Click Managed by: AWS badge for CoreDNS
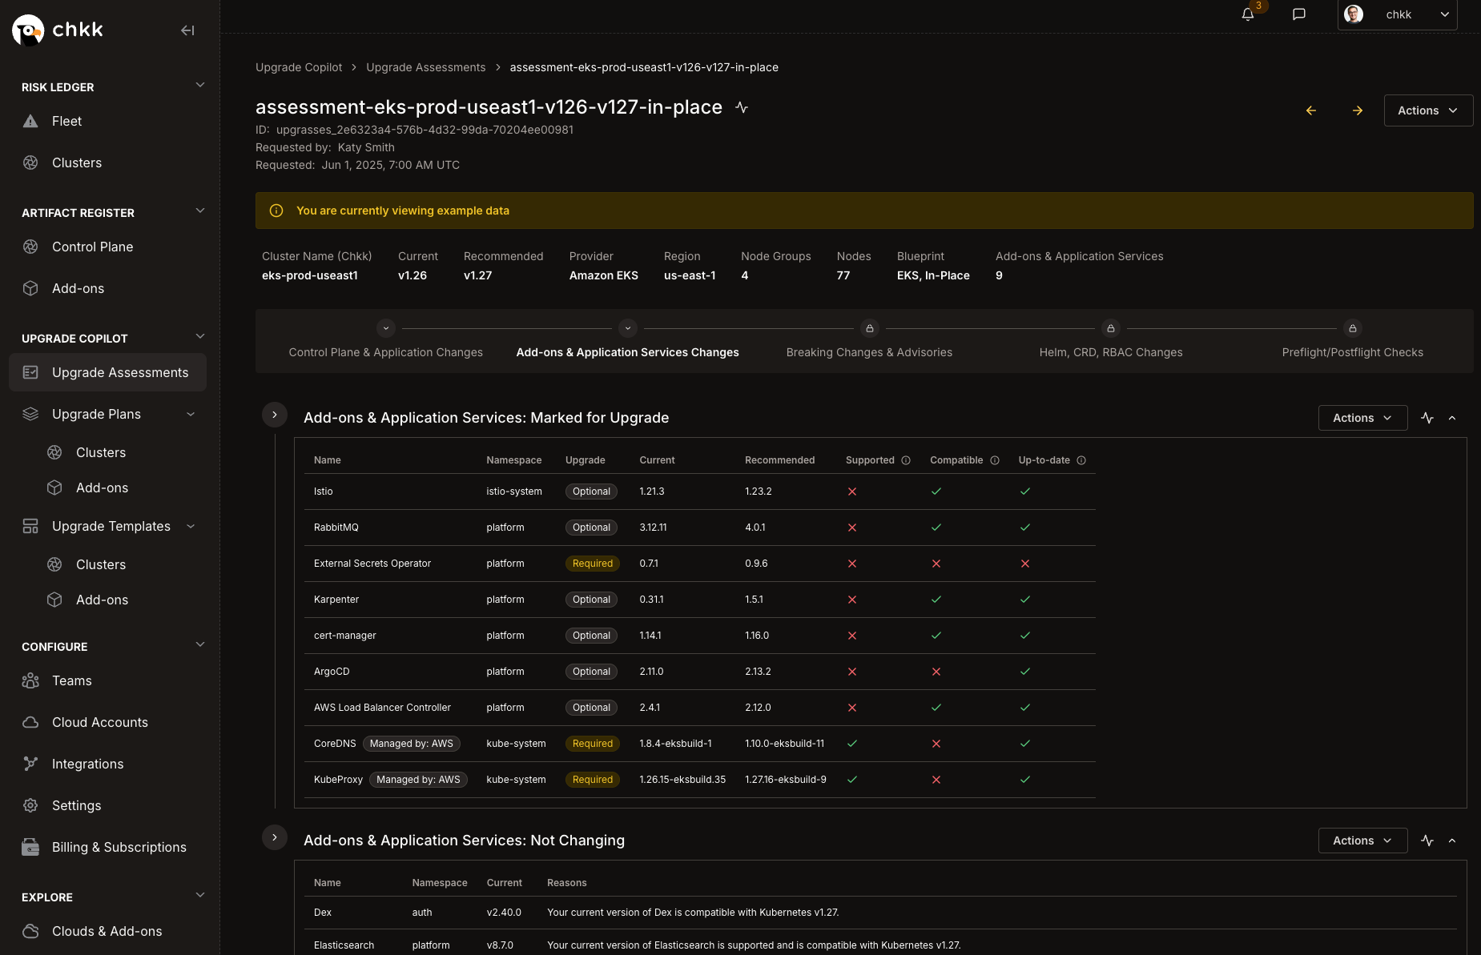The height and width of the screenshot is (955, 1481). coord(412,744)
